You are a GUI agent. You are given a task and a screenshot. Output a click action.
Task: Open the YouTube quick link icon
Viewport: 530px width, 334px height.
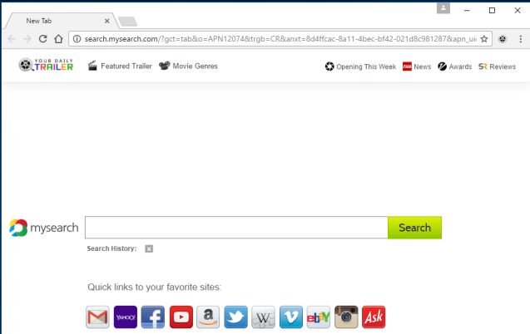pyautogui.click(x=181, y=317)
